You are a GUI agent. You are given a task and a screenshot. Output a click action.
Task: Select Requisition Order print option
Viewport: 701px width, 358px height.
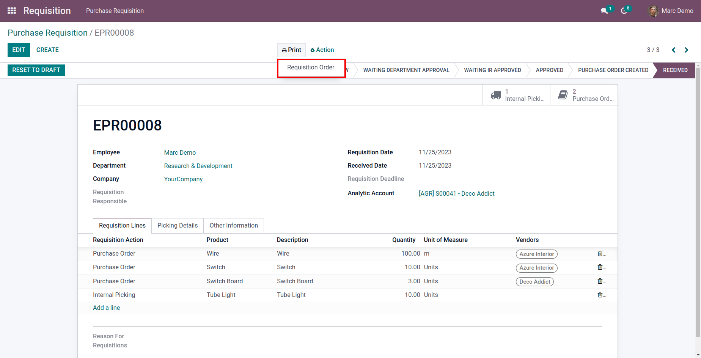pyautogui.click(x=311, y=68)
